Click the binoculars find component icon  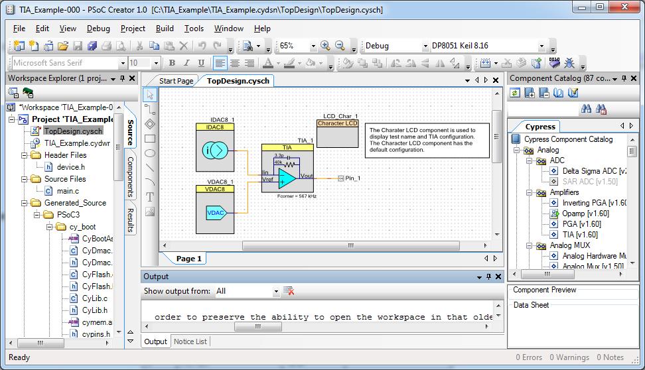(586, 109)
